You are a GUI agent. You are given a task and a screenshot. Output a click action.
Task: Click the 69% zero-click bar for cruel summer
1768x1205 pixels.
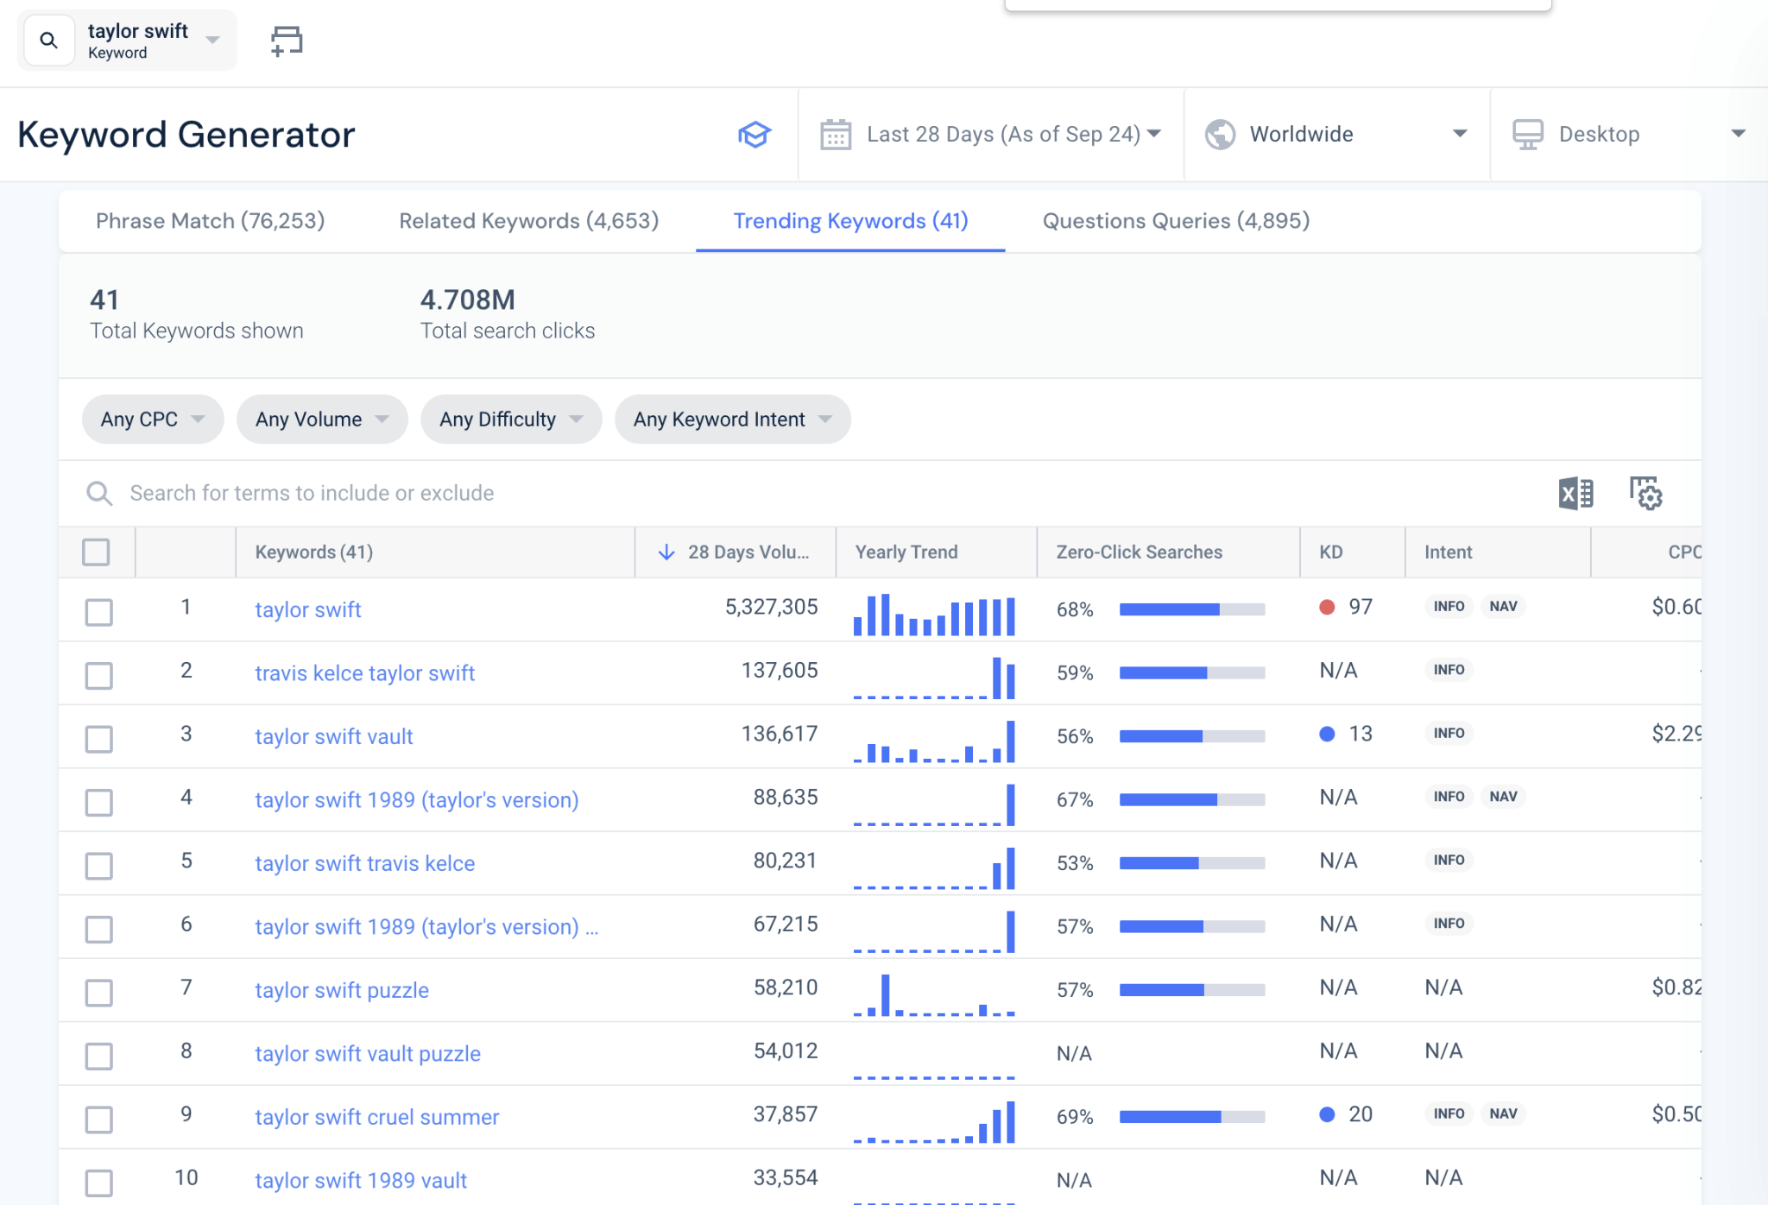click(1192, 1117)
